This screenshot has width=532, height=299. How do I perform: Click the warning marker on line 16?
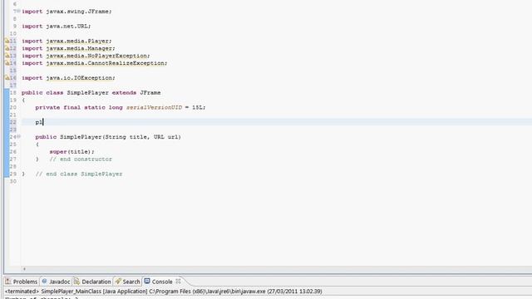click(x=7, y=78)
